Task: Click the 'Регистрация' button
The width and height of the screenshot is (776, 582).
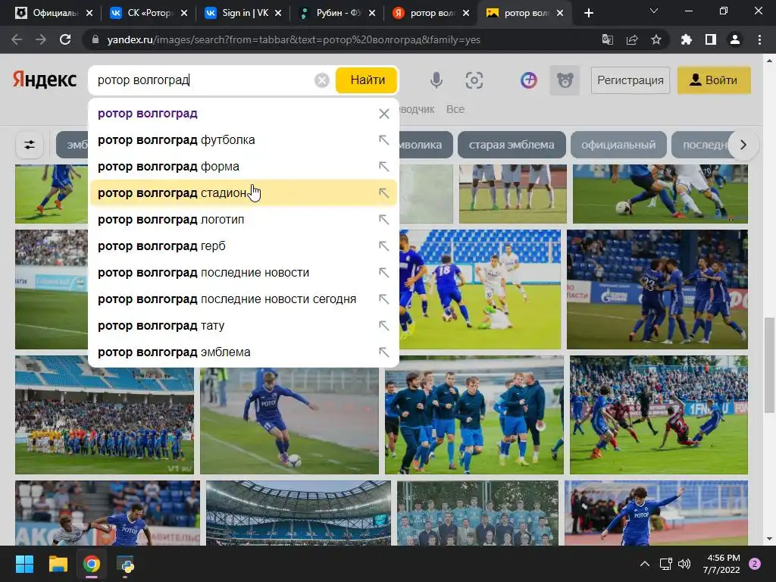Action: point(630,80)
